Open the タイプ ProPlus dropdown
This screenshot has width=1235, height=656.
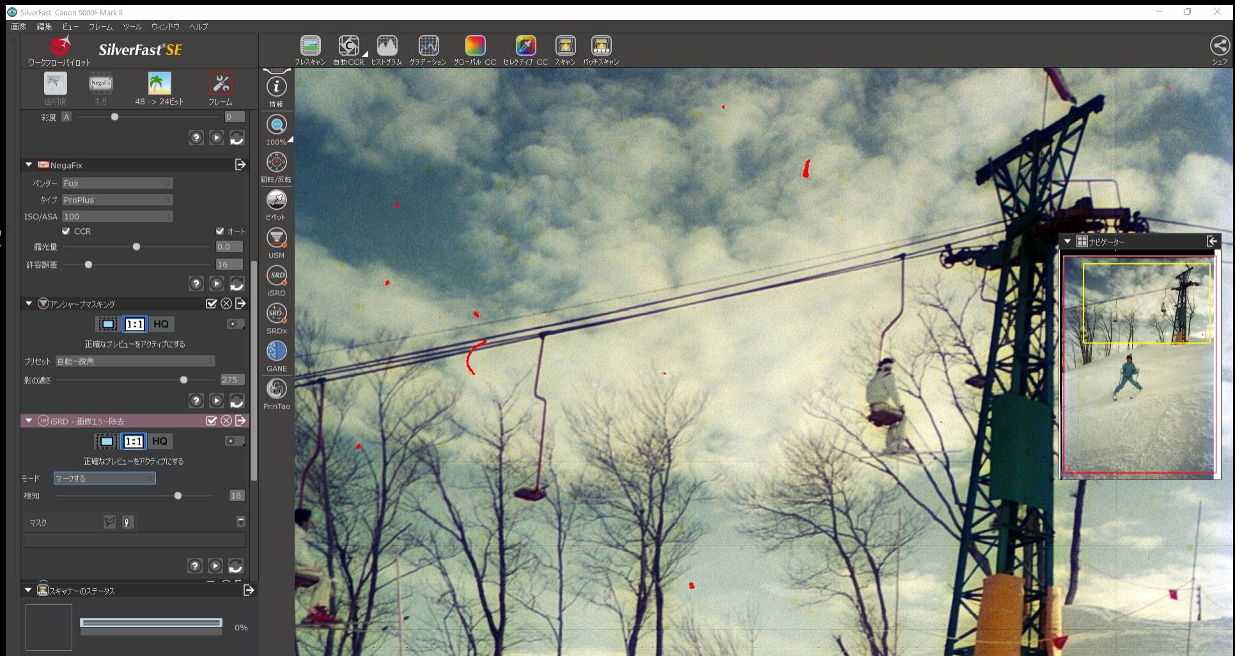[x=117, y=200]
